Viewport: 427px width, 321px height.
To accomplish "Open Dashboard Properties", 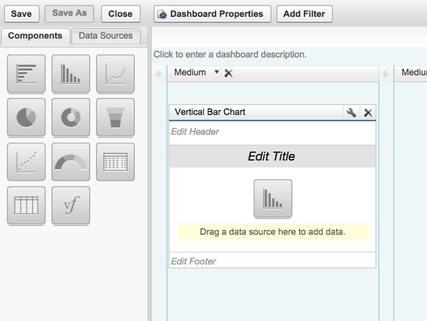I will coord(212,14).
